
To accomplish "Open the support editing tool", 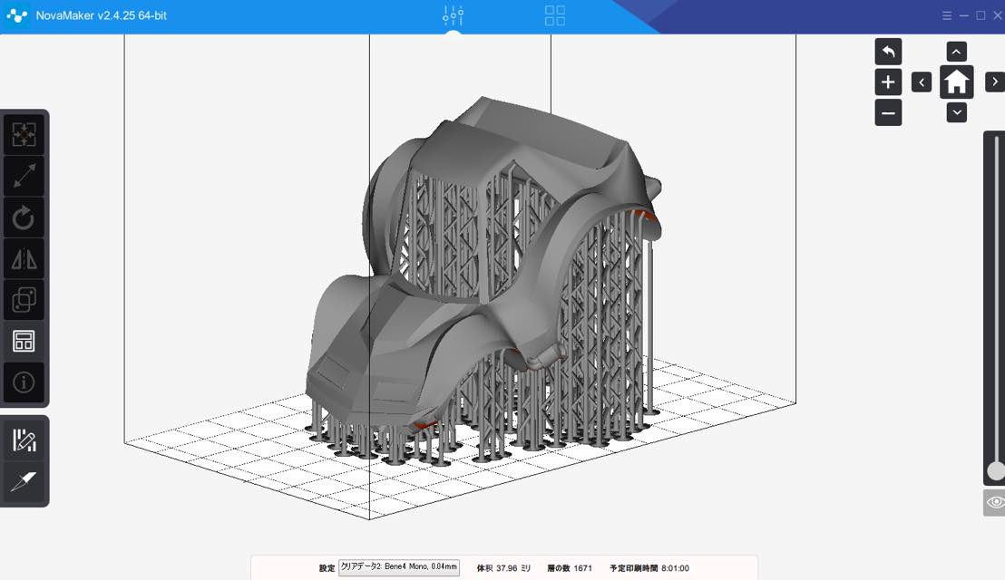I will [x=24, y=441].
